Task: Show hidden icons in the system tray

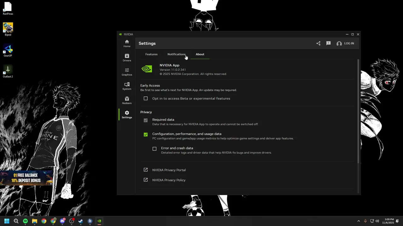Action: point(358,221)
